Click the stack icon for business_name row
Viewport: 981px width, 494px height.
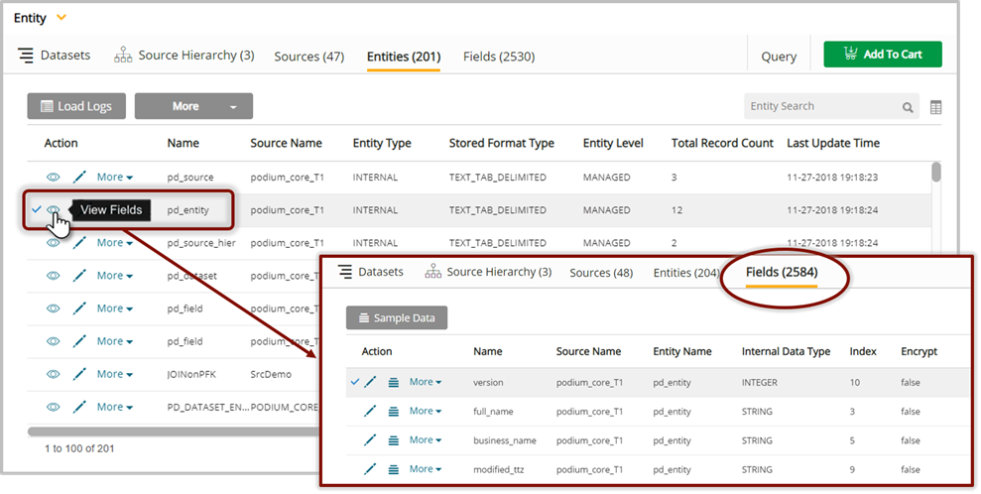tap(394, 439)
